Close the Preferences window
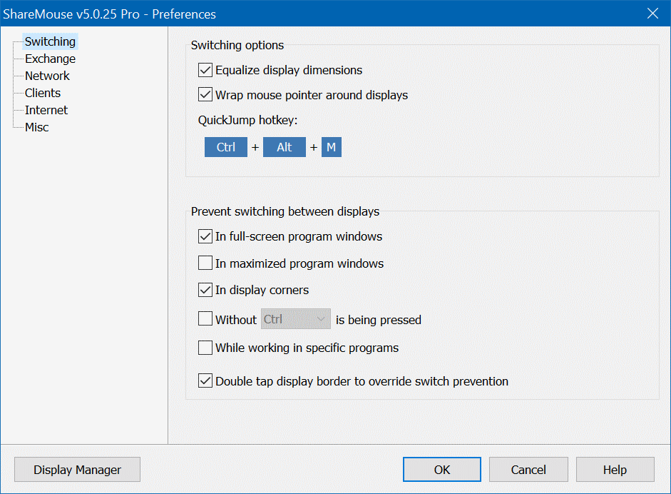671x494 pixels. (652, 14)
